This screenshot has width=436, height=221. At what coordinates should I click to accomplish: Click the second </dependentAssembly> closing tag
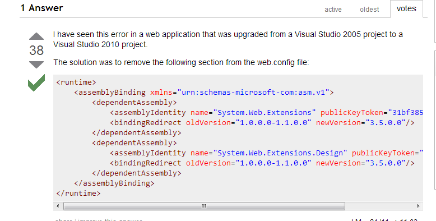tap(137, 173)
